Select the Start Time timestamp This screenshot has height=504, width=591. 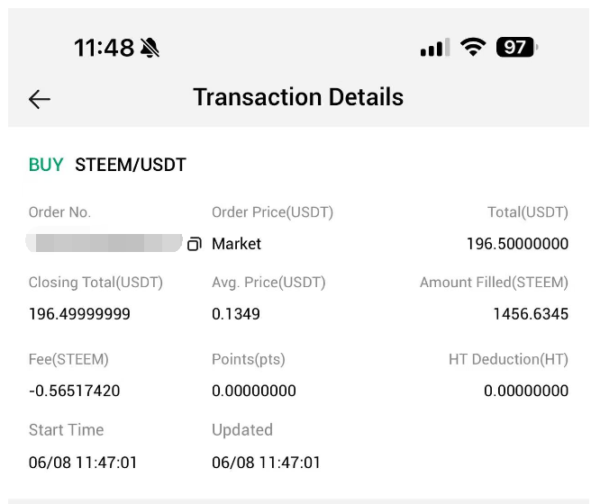pos(83,463)
